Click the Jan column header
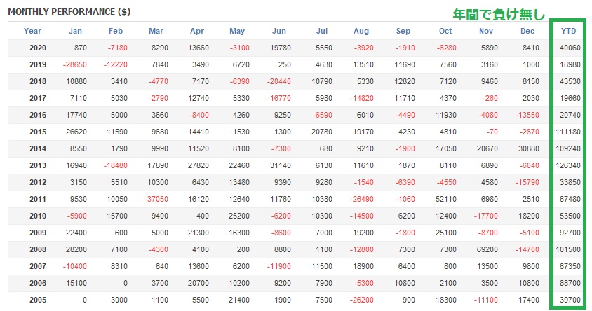592x311 pixels. pos(75,31)
